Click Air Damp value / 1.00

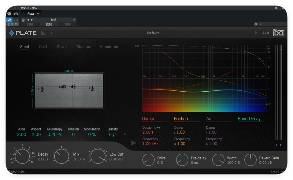pos(211,132)
